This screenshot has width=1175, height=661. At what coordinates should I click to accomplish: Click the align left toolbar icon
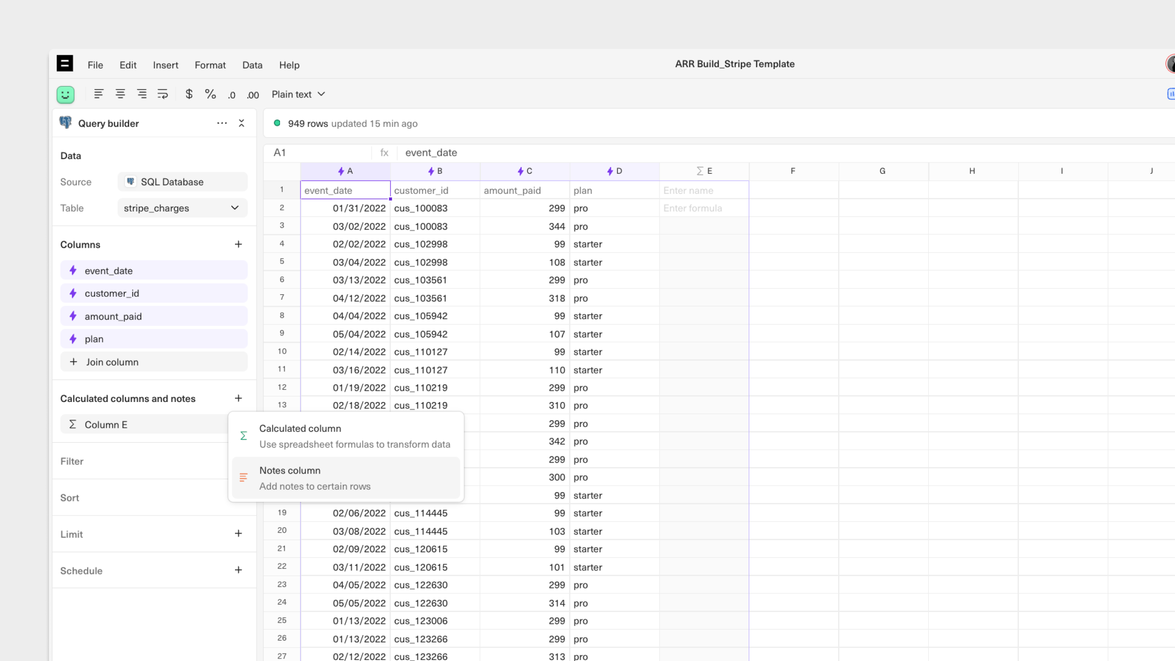(x=98, y=94)
